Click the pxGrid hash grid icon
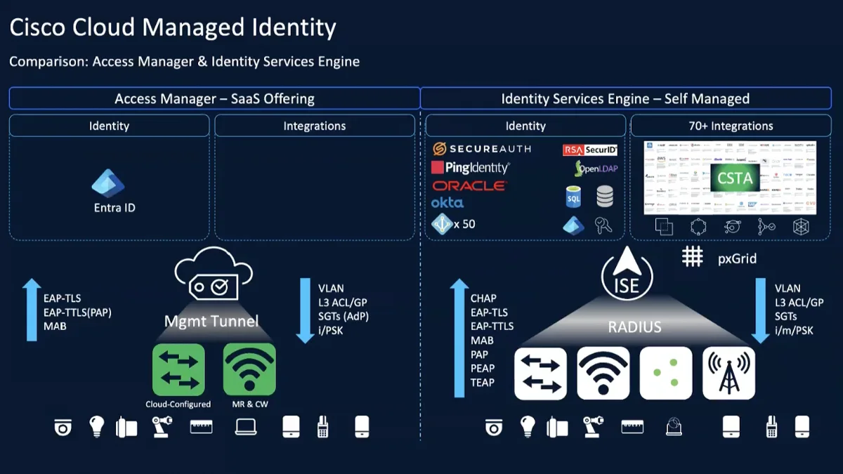This screenshot has height=474, width=843. tap(693, 257)
